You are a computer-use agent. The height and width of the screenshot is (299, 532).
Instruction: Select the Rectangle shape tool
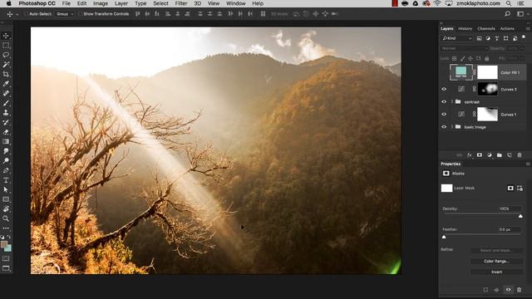click(x=6, y=199)
